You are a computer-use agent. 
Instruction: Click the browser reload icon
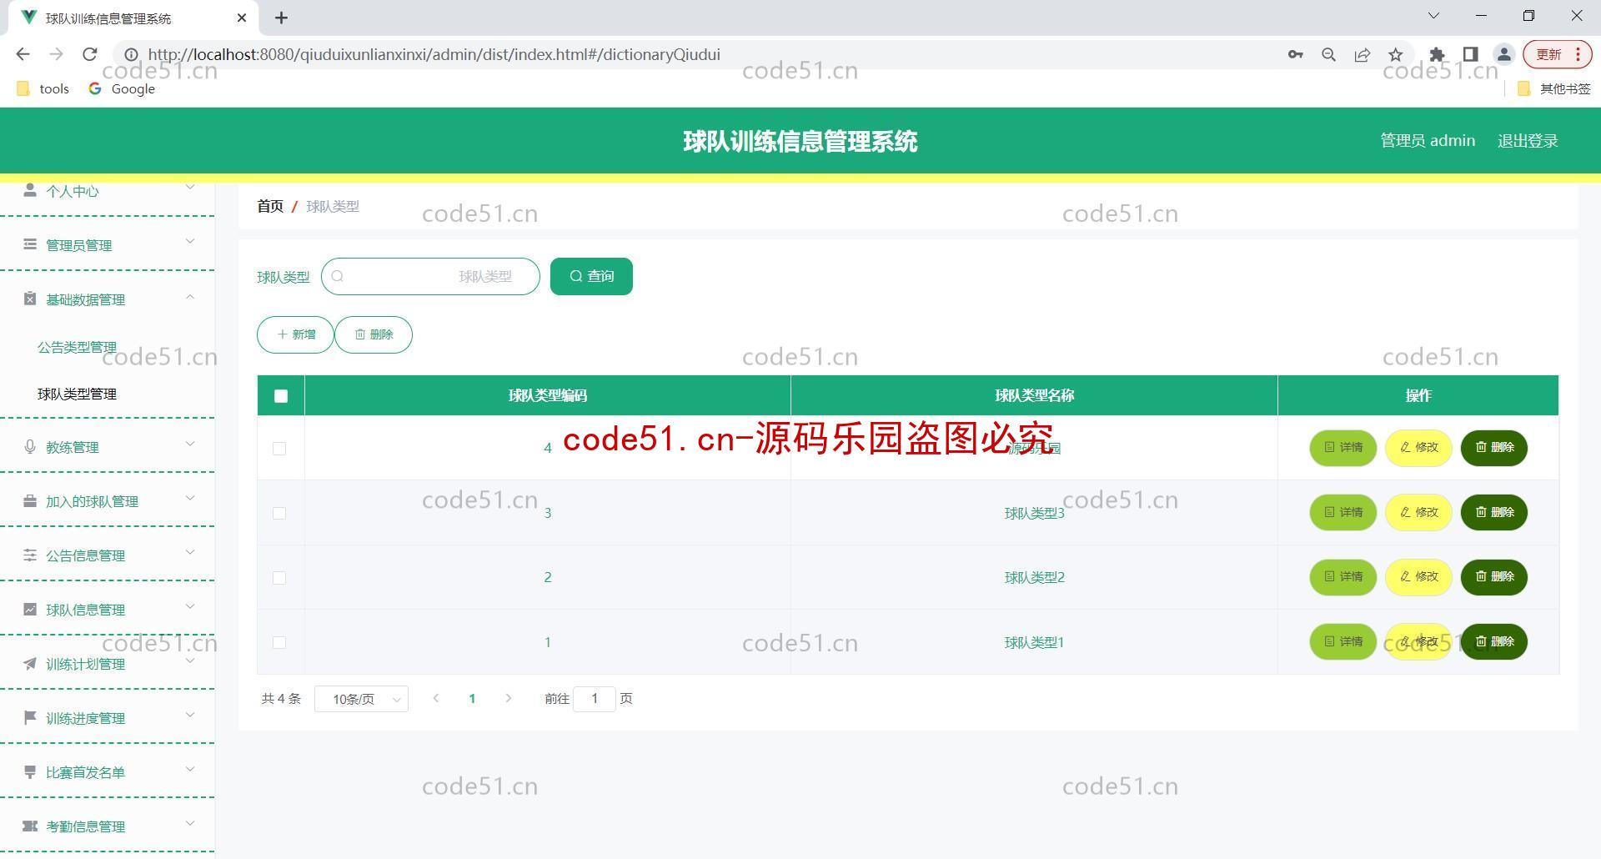point(90,54)
